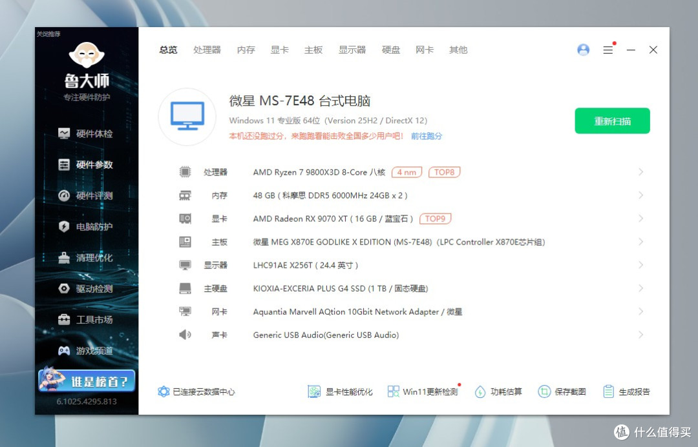The image size is (698, 447).
Task: Expand the 主板 row chevron
Action: (x=640, y=242)
